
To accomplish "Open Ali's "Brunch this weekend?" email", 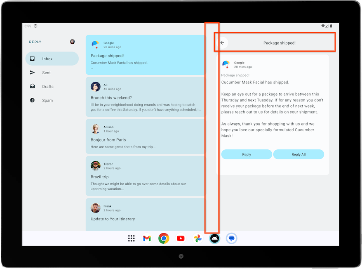I will [145, 98].
